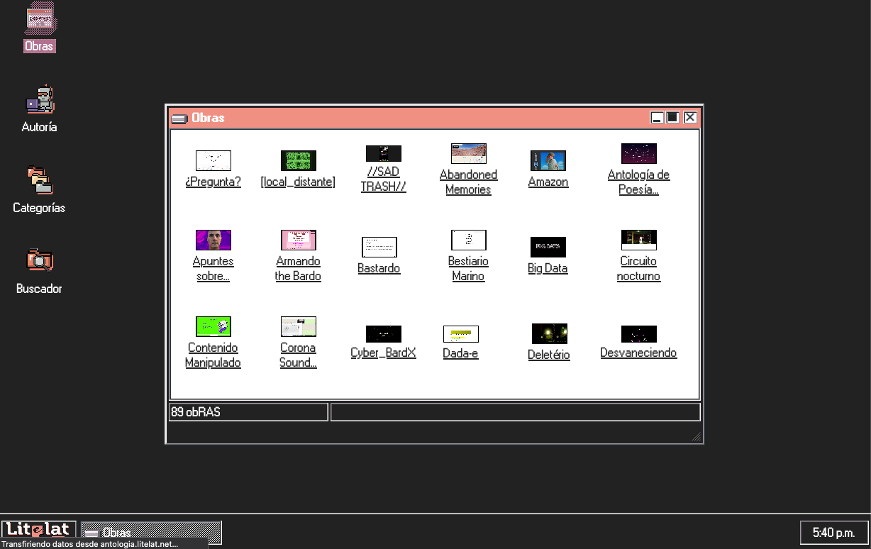The image size is (871, 549).
Task: Open the [local_distante] work link
Action: click(x=298, y=182)
